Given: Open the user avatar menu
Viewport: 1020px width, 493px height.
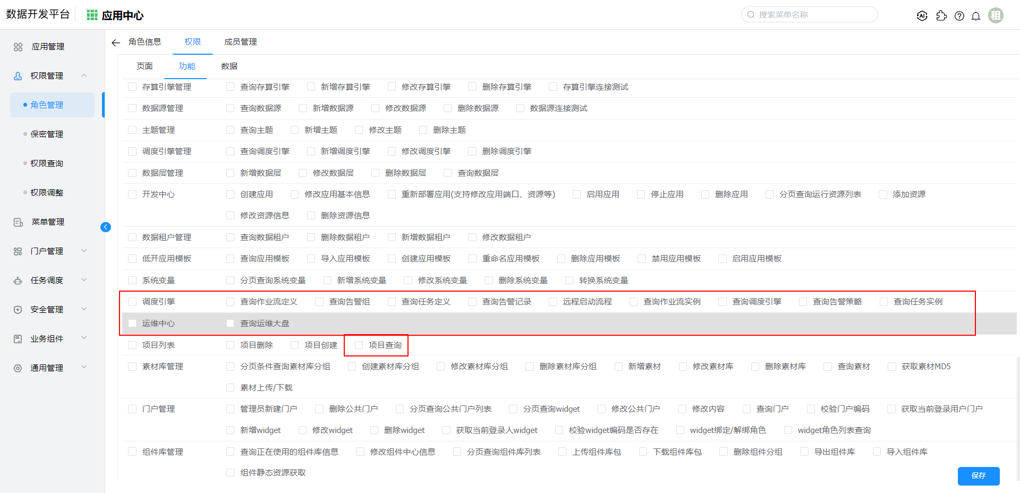Looking at the screenshot, I should 996,15.
